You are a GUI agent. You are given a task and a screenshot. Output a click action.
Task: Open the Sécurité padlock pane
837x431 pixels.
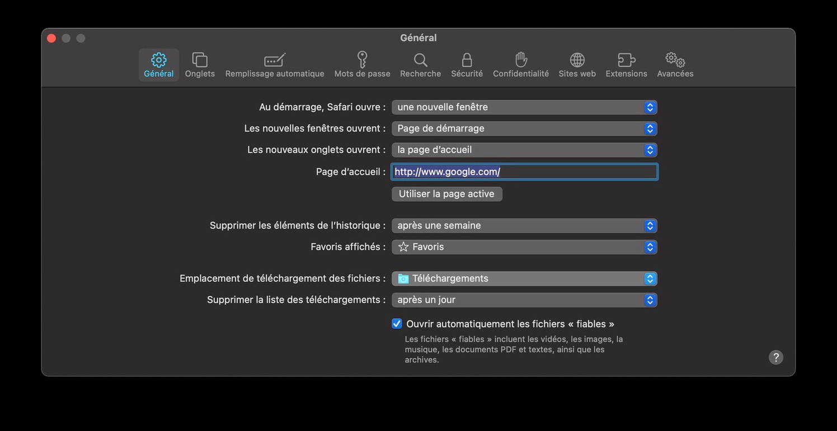tap(467, 65)
